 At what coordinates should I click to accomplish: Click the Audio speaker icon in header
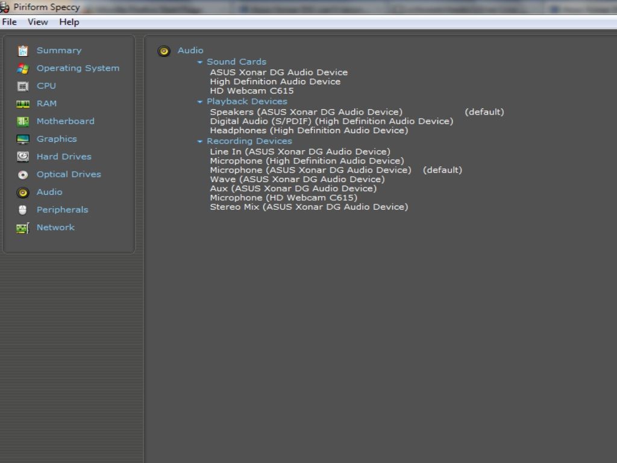(x=164, y=51)
